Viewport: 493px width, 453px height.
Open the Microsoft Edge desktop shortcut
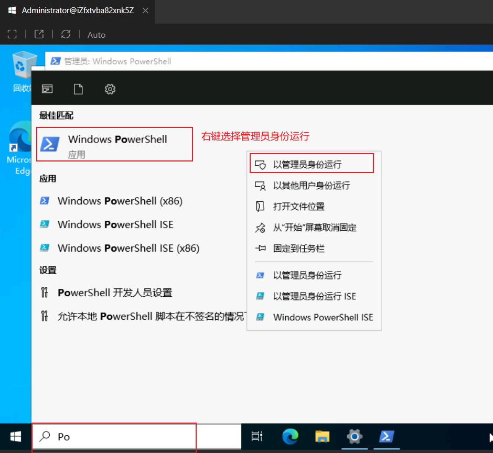(19, 148)
